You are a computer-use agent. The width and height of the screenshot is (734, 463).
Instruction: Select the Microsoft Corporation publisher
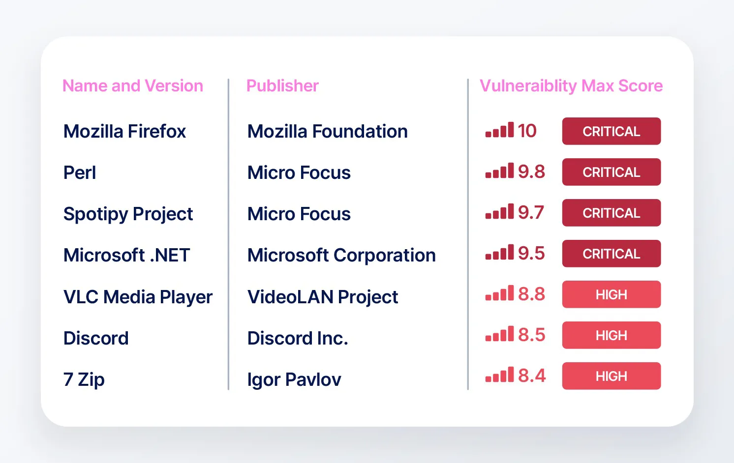coord(341,256)
